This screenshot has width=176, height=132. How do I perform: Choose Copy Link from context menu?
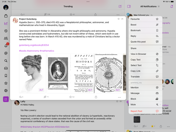[145, 71]
